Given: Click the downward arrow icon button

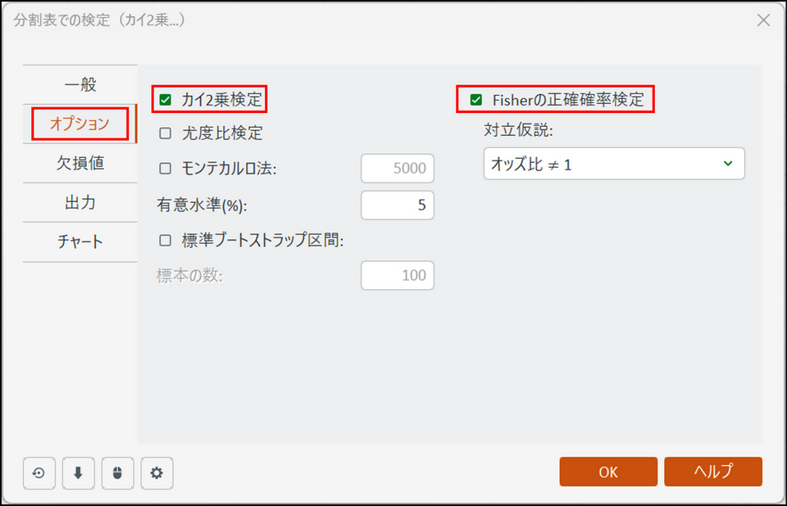Looking at the screenshot, I should tap(78, 473).
